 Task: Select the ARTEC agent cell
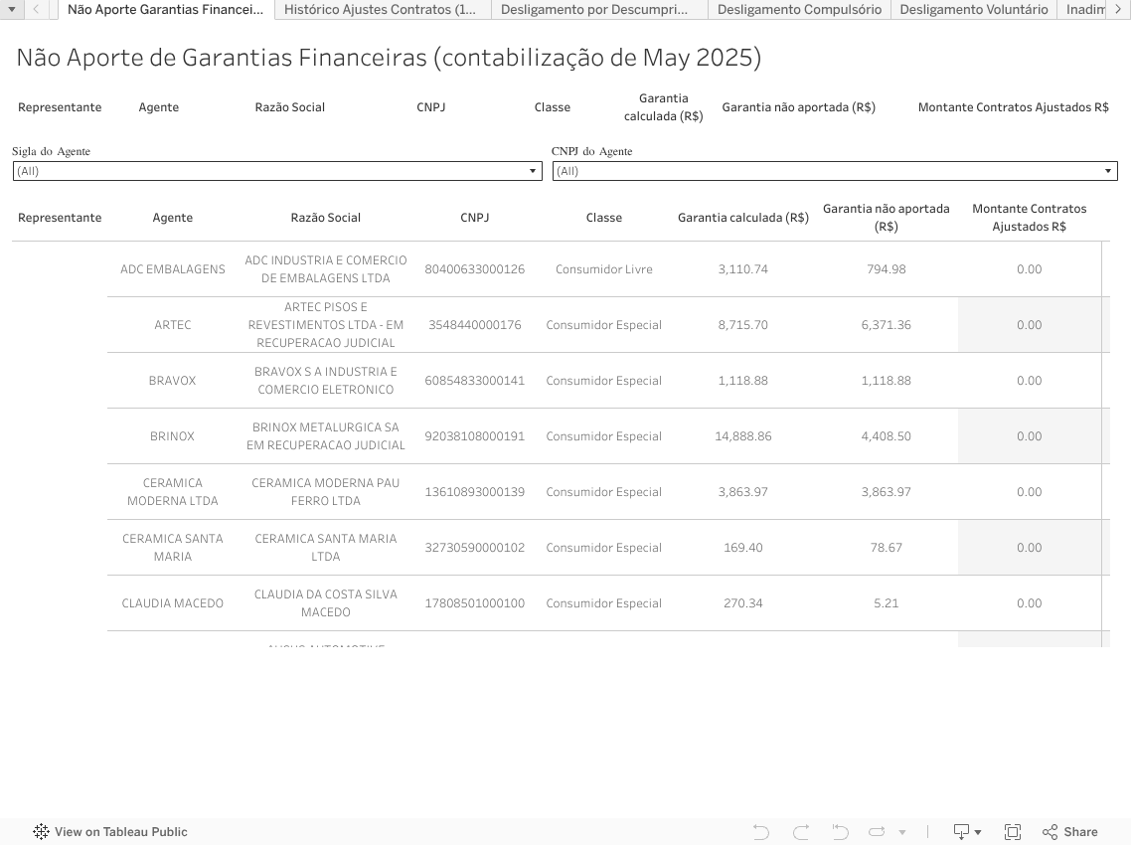pyautogui.click(x=172, y=325)
